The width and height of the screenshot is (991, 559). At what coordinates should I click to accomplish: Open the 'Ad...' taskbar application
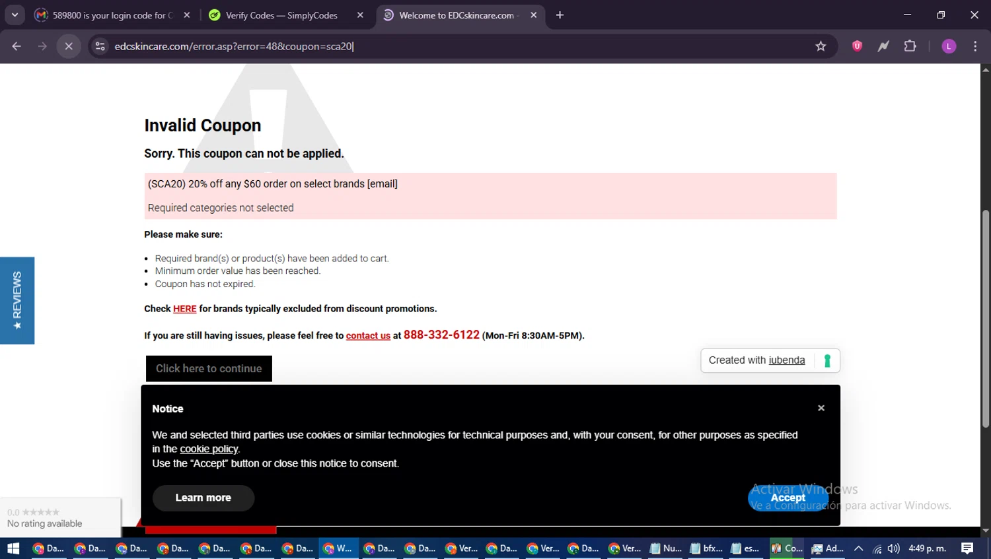click(828, 548)
